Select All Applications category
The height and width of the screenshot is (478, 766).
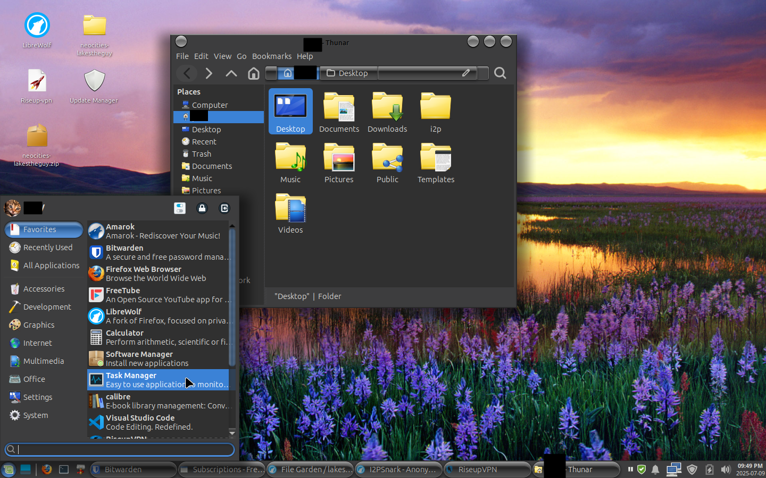tap(44, 266)
